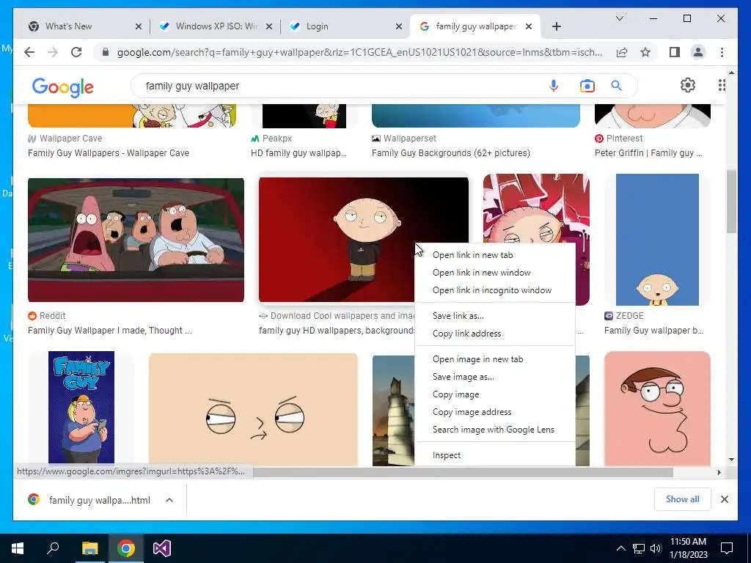Open File Explorer from taskbar
The width and height of the screenshot is (751, 563).
click(89, 548)
